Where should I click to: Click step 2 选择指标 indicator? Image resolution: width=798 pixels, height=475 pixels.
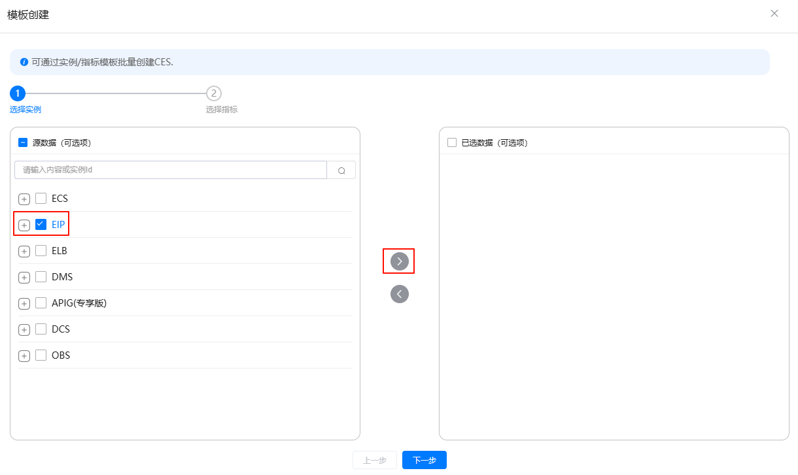[x=213, y=93]
